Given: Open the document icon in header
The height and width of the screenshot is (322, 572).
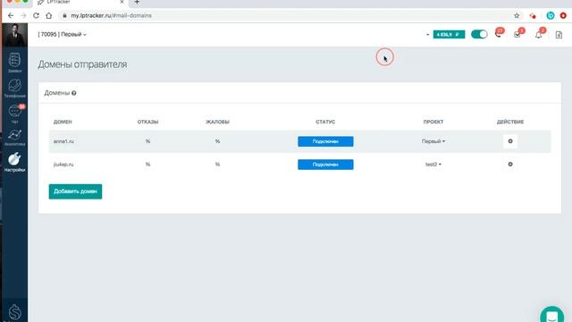Looking at the screenshot, I should click(559, 35).
